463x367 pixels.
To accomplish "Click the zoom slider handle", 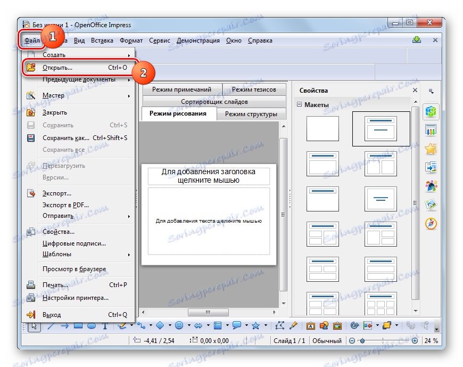I will point(362,341).
